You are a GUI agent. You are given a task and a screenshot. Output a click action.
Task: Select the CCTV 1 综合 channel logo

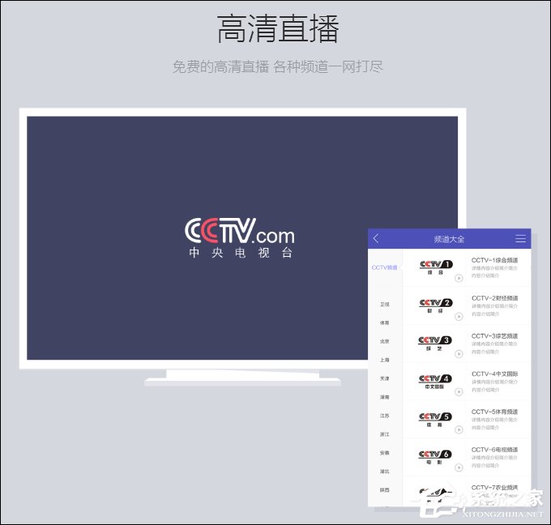click(x=436, y=267)
